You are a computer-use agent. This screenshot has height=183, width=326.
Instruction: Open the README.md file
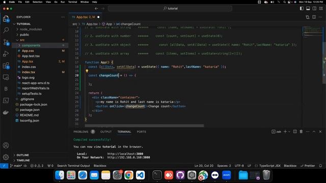pos(29,115)
